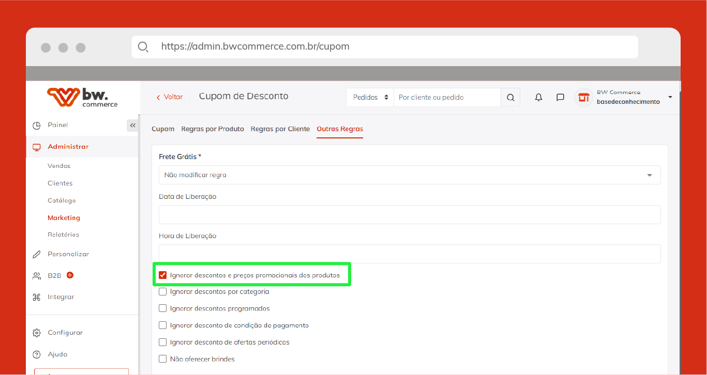Open the Pedidos search type dropdown
Viewport: 707px width, 375px height.
[370, 97]
